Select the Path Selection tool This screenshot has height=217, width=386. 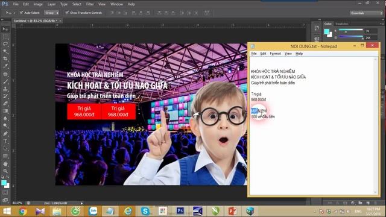tap(5, 148)
